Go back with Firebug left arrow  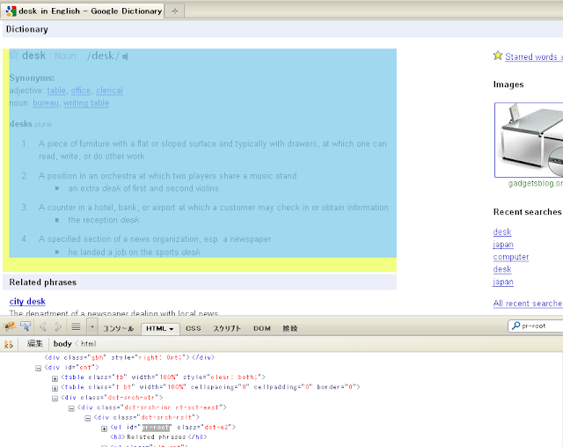43,326
